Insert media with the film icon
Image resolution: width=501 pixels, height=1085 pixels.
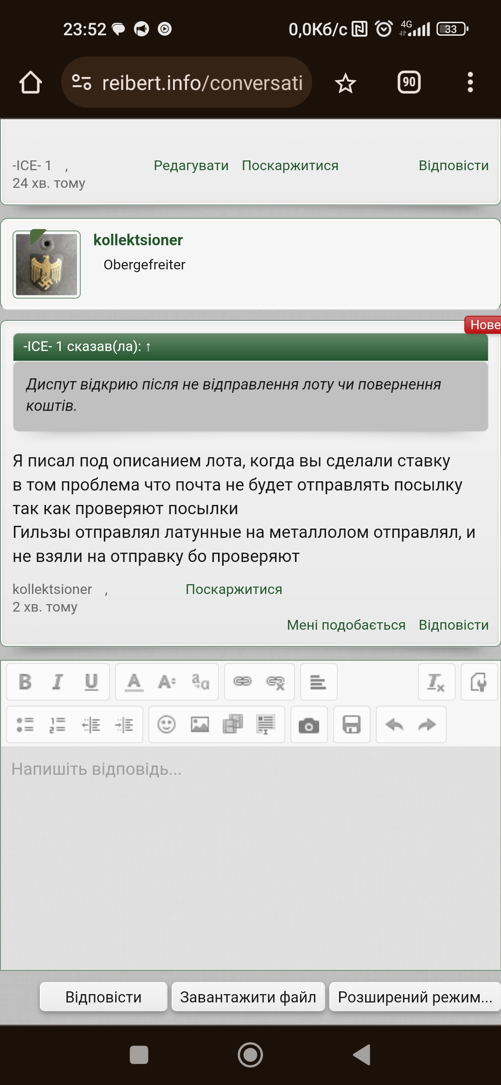pos(233,724)
